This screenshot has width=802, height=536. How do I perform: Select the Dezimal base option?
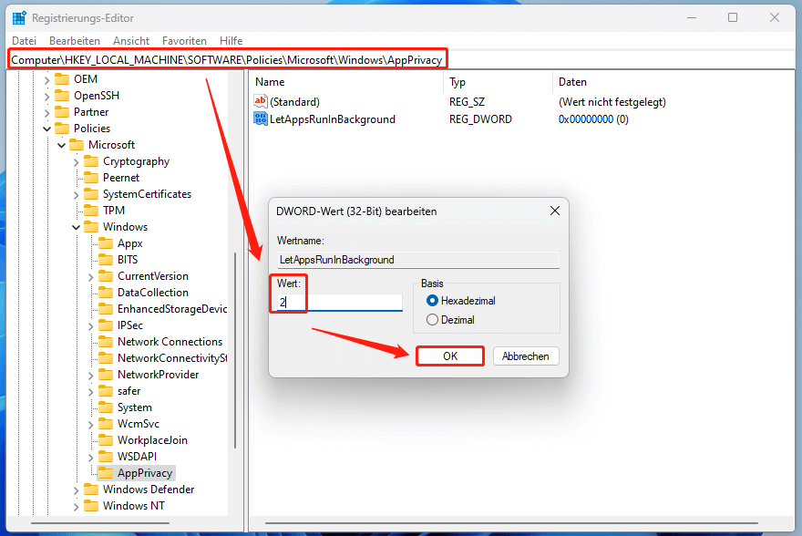(432, 320)
